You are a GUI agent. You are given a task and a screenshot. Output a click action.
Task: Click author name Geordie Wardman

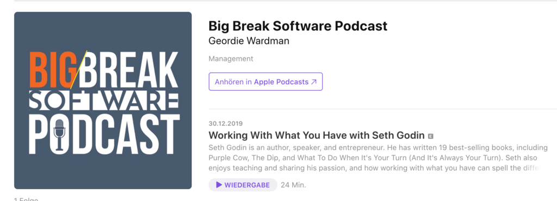(x=249, y=41)
